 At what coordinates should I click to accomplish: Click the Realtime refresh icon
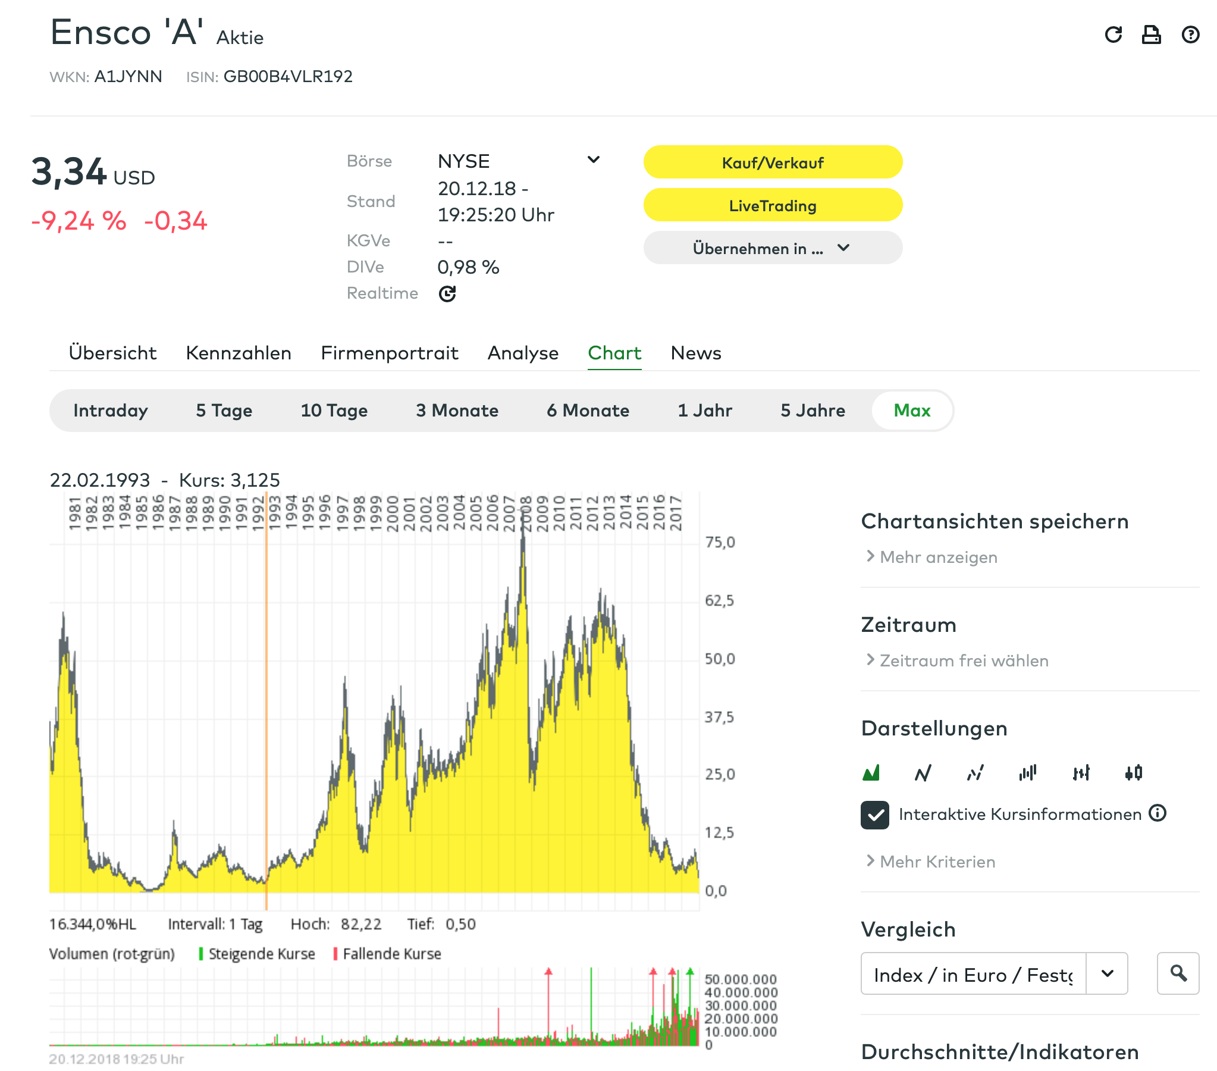point(447,294)
